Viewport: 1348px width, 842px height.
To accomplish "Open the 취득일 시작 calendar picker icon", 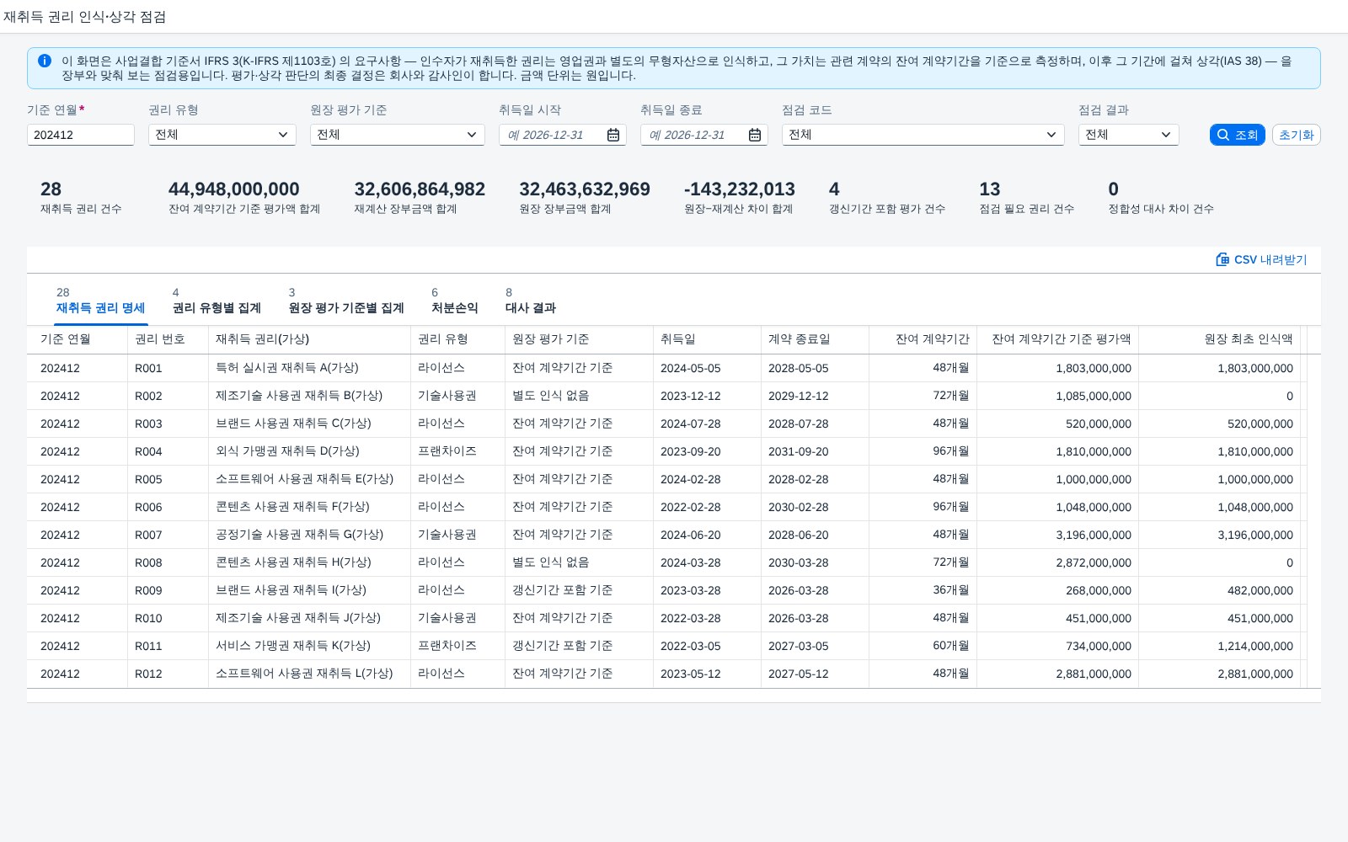I will (x=613, y=135).
